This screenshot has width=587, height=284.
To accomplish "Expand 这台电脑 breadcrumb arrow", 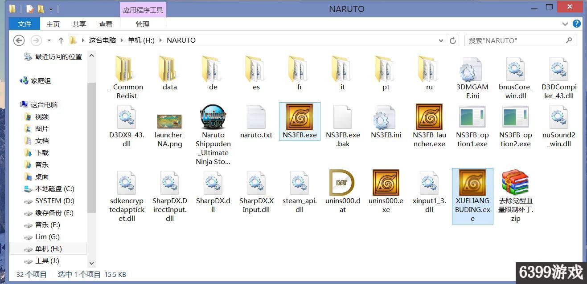I will coord(121,40).
